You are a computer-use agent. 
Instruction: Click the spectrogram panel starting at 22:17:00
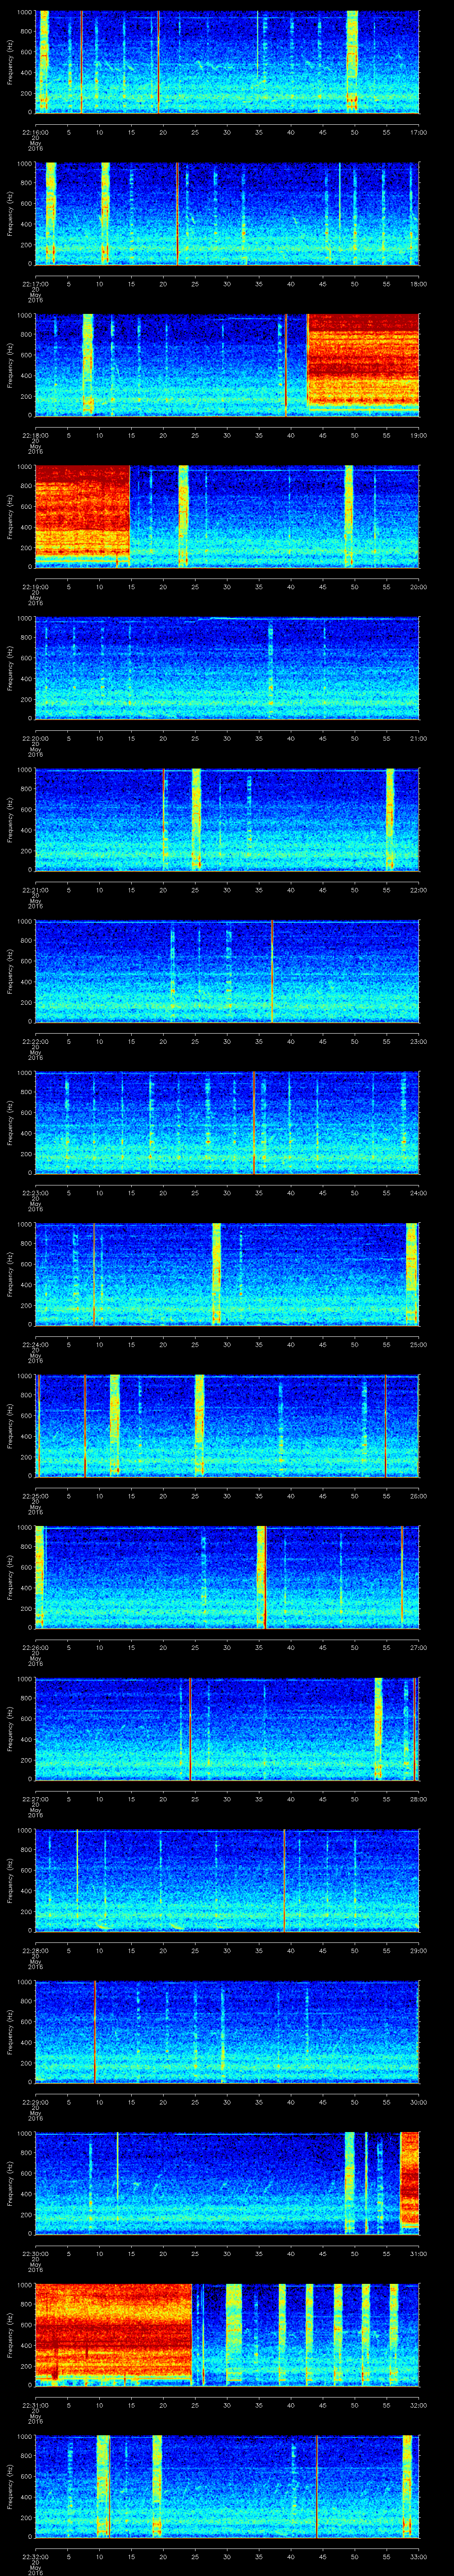coord(227,214)
